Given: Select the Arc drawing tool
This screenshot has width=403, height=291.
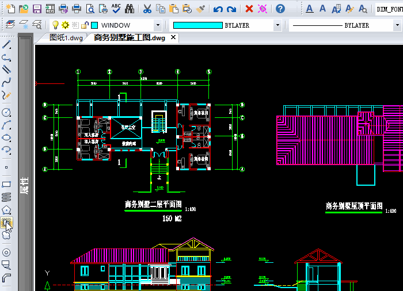Looking at the screenshot, I should point(6,125).
